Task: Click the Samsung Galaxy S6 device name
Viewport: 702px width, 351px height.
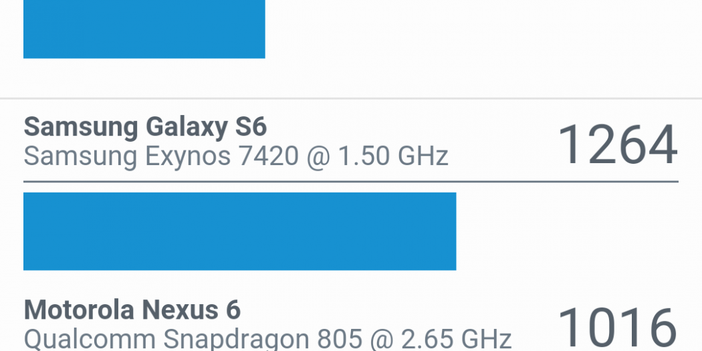Action: click(x=145, y=126)
